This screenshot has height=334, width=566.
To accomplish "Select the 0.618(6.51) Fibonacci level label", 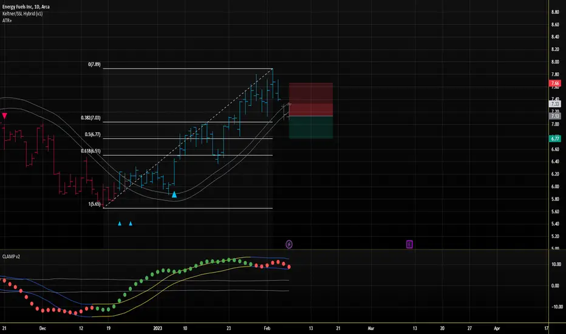I will click(x=90, y=151).
